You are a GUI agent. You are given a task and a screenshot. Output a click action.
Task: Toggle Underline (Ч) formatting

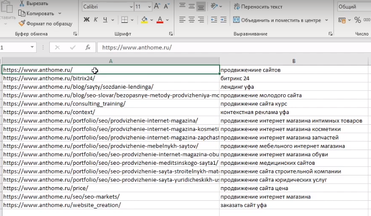pos(105,20)
